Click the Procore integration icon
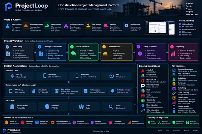This screenshot has width=202, height=134. tap(143, 86)
